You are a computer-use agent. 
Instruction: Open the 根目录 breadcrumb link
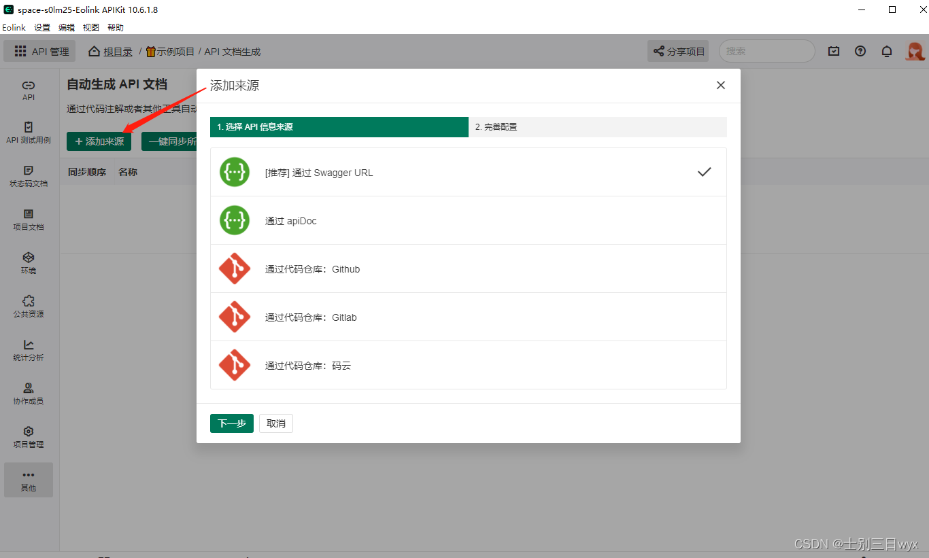(118, 52)
